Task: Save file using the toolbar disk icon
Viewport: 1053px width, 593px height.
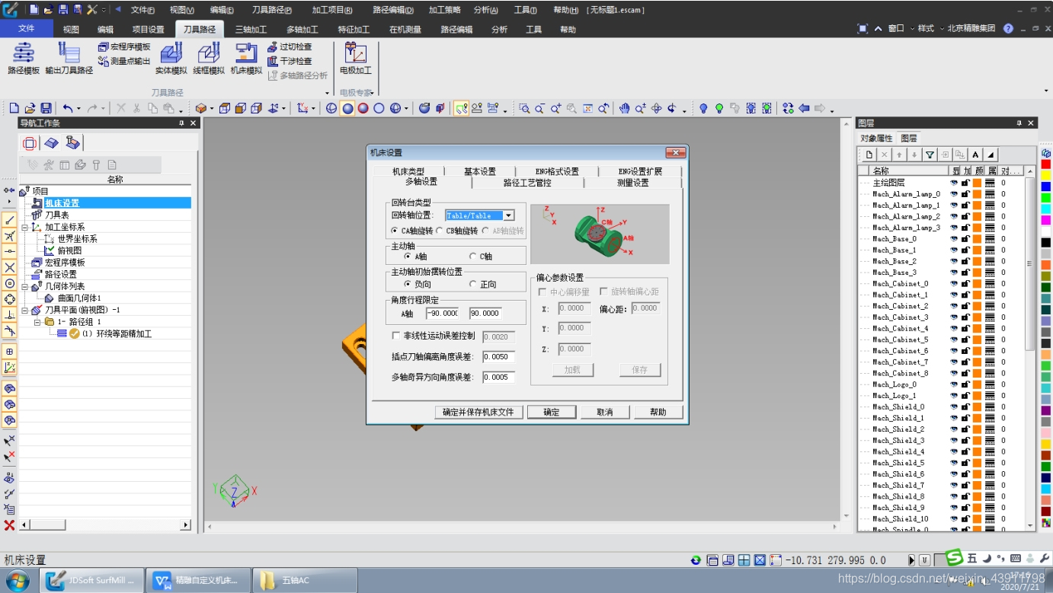Action: coord(46,109)
